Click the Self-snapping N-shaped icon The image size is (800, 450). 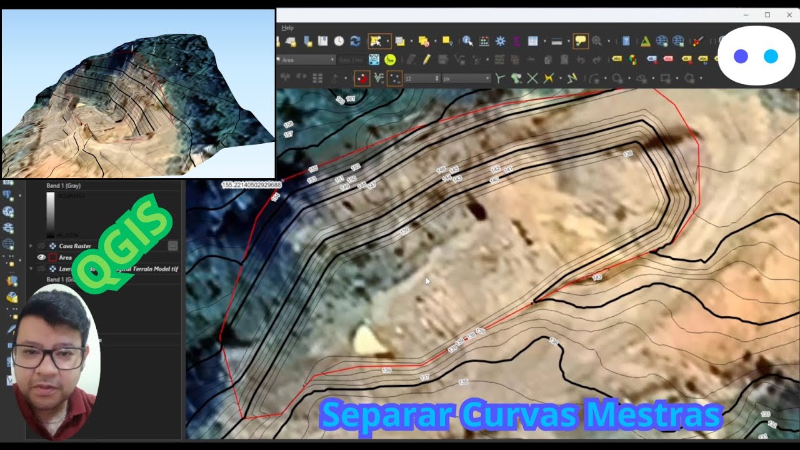coord(571,78)
